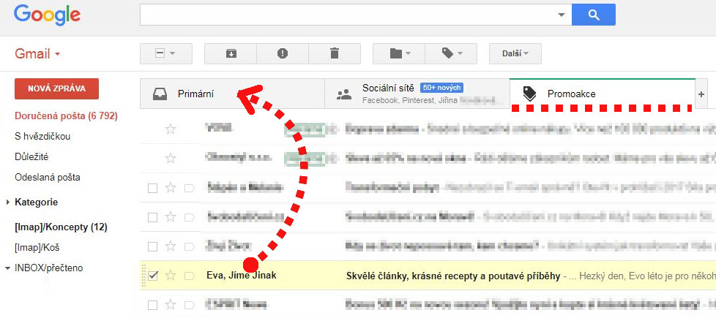Click the Archive toolbar icon
The width and height of the screenshot is (716, 318).
point(231,54)
